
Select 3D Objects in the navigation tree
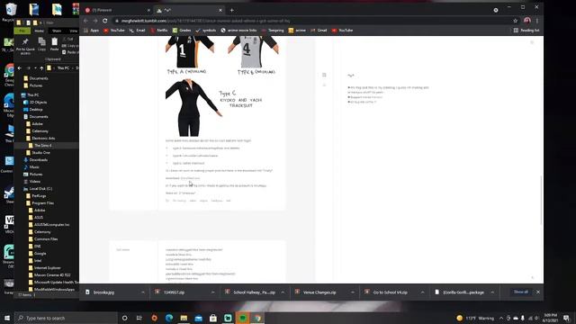[35, 102]
